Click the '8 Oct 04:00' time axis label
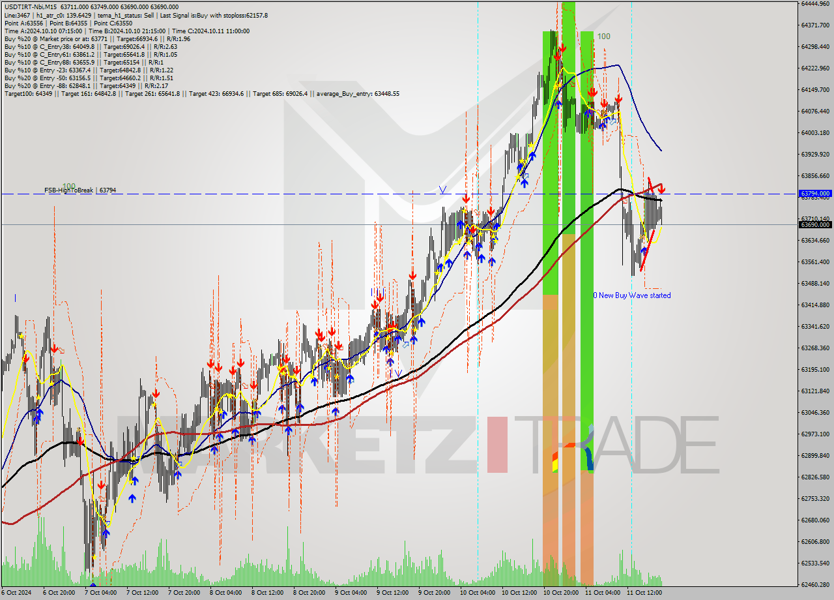Screen dimensions: 834x600 pyautogui.click(x=226, y=593)
